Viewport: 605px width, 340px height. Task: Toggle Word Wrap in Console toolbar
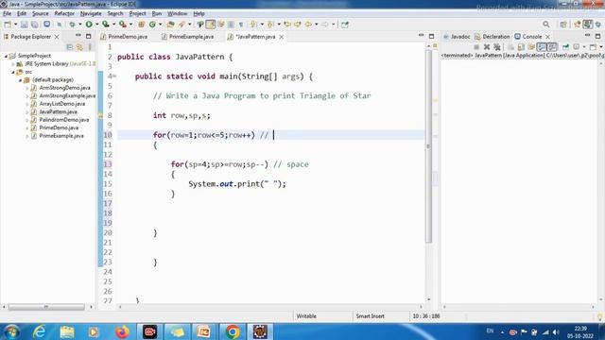point(531,47)
